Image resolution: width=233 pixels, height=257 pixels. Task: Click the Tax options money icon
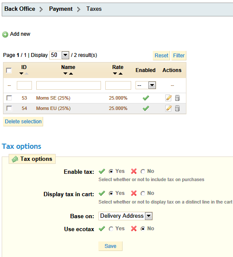pos(15,159)
